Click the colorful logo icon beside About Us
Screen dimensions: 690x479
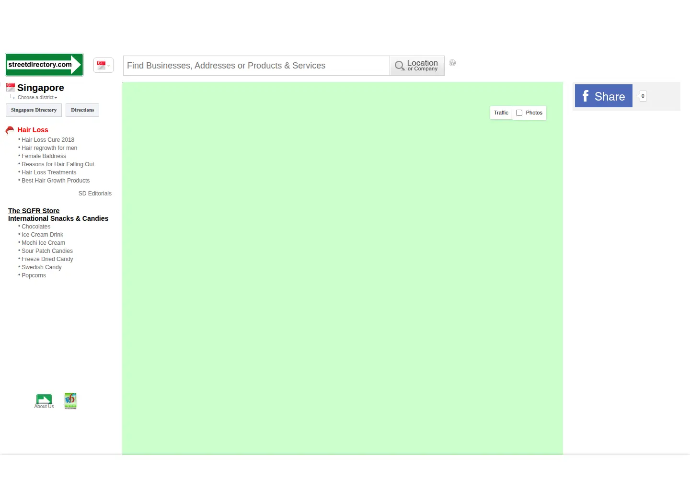[x=70, y=401]
